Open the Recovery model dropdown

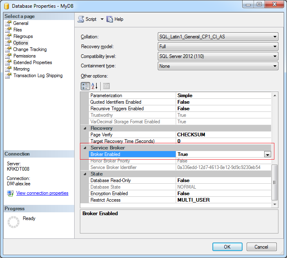coord(218,47)
